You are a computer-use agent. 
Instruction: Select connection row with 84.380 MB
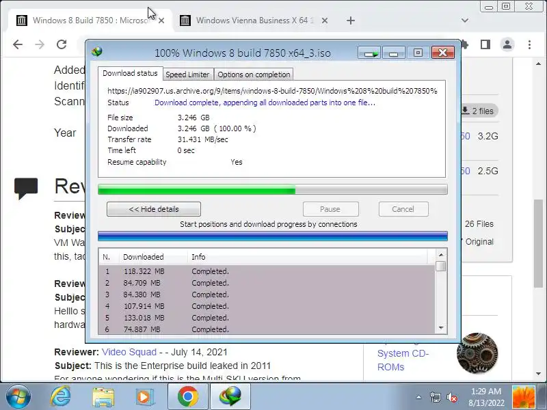click(267, 295)
